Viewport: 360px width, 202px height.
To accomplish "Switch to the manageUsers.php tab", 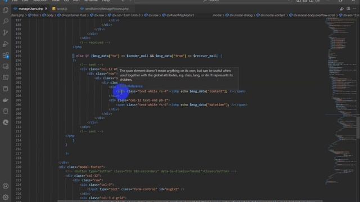I will click(x=30, y=9).
